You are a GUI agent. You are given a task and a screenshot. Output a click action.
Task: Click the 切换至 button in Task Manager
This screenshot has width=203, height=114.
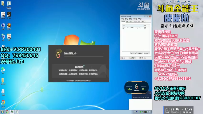click(140, 53)
